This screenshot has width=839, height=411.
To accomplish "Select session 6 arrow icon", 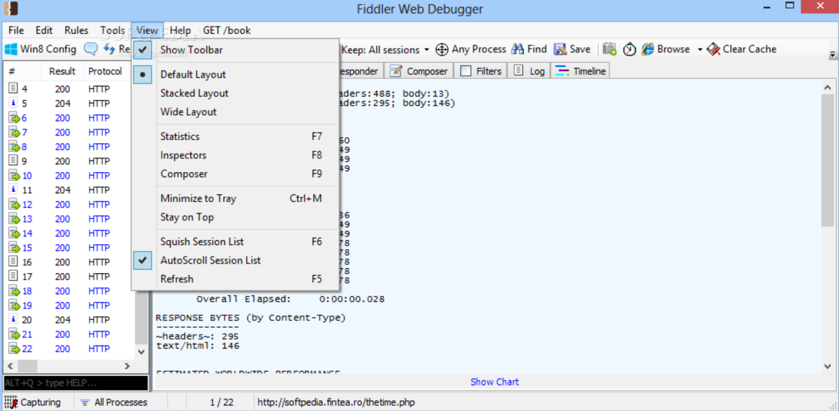I will point(15,118).
